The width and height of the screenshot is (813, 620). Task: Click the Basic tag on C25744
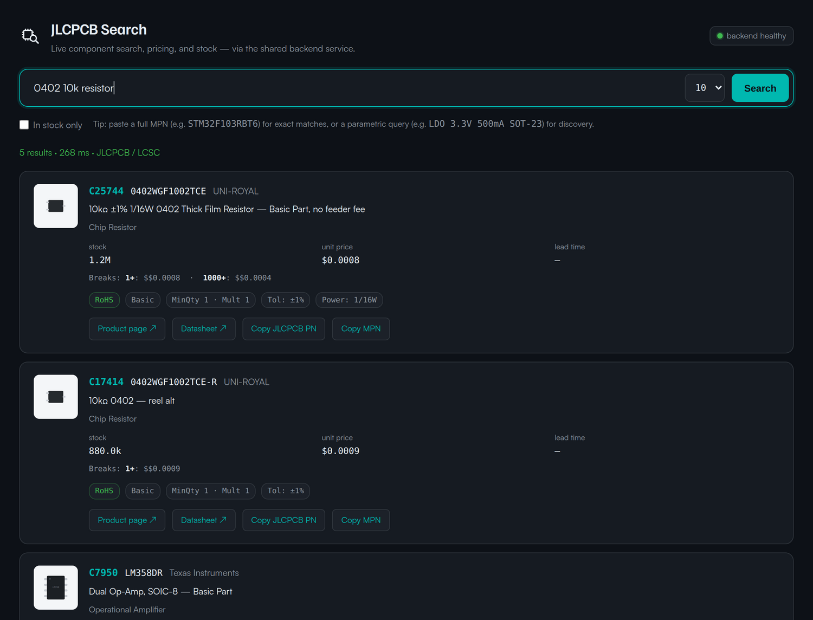coord(143,300)
